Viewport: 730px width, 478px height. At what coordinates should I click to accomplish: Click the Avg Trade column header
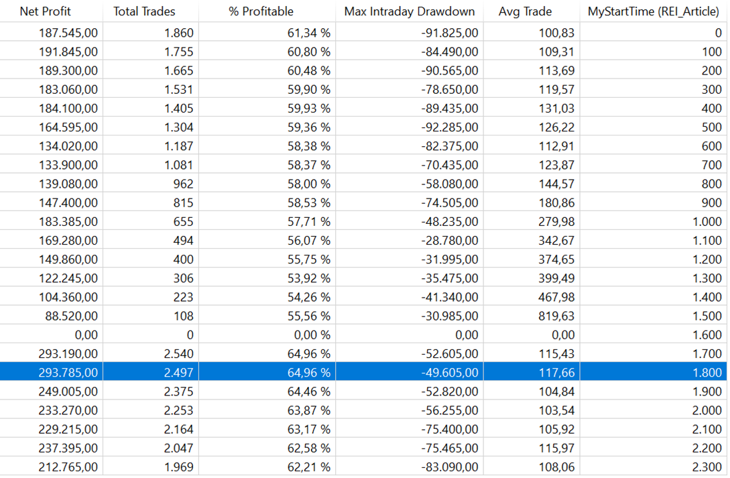525,11
